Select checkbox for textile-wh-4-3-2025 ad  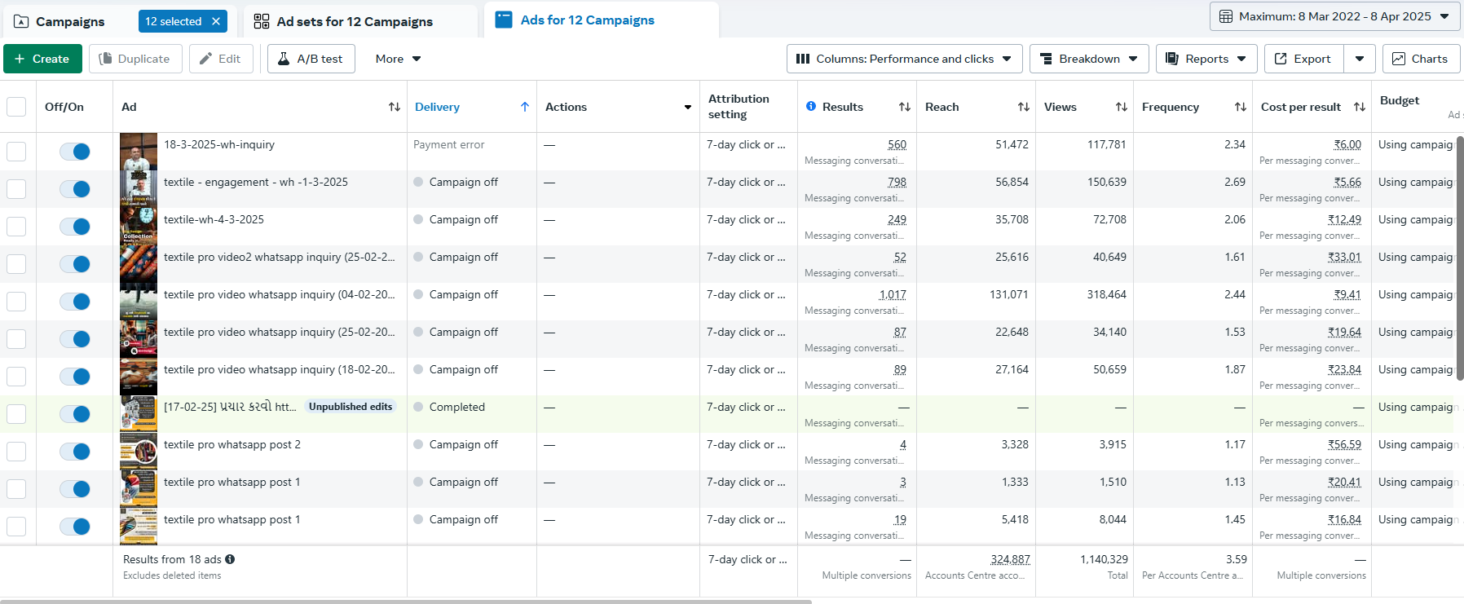click(x=16, y=227)
